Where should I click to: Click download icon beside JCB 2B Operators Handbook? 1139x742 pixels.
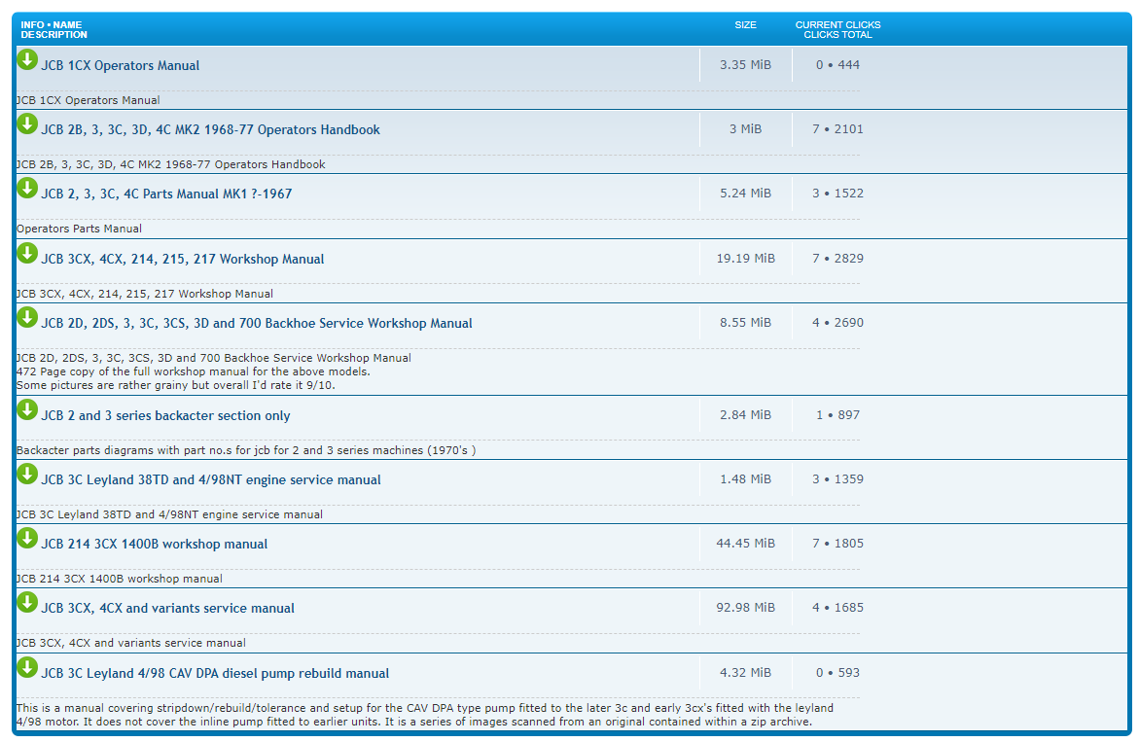(x=27, y=124)
